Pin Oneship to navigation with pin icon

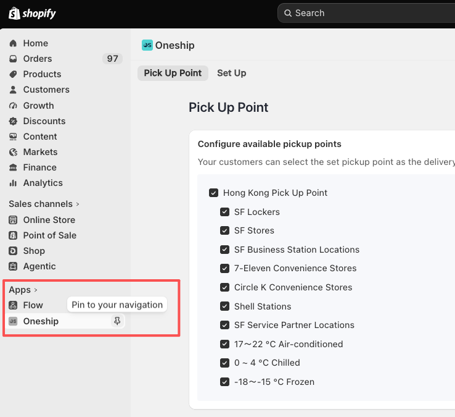coord(117,321)
